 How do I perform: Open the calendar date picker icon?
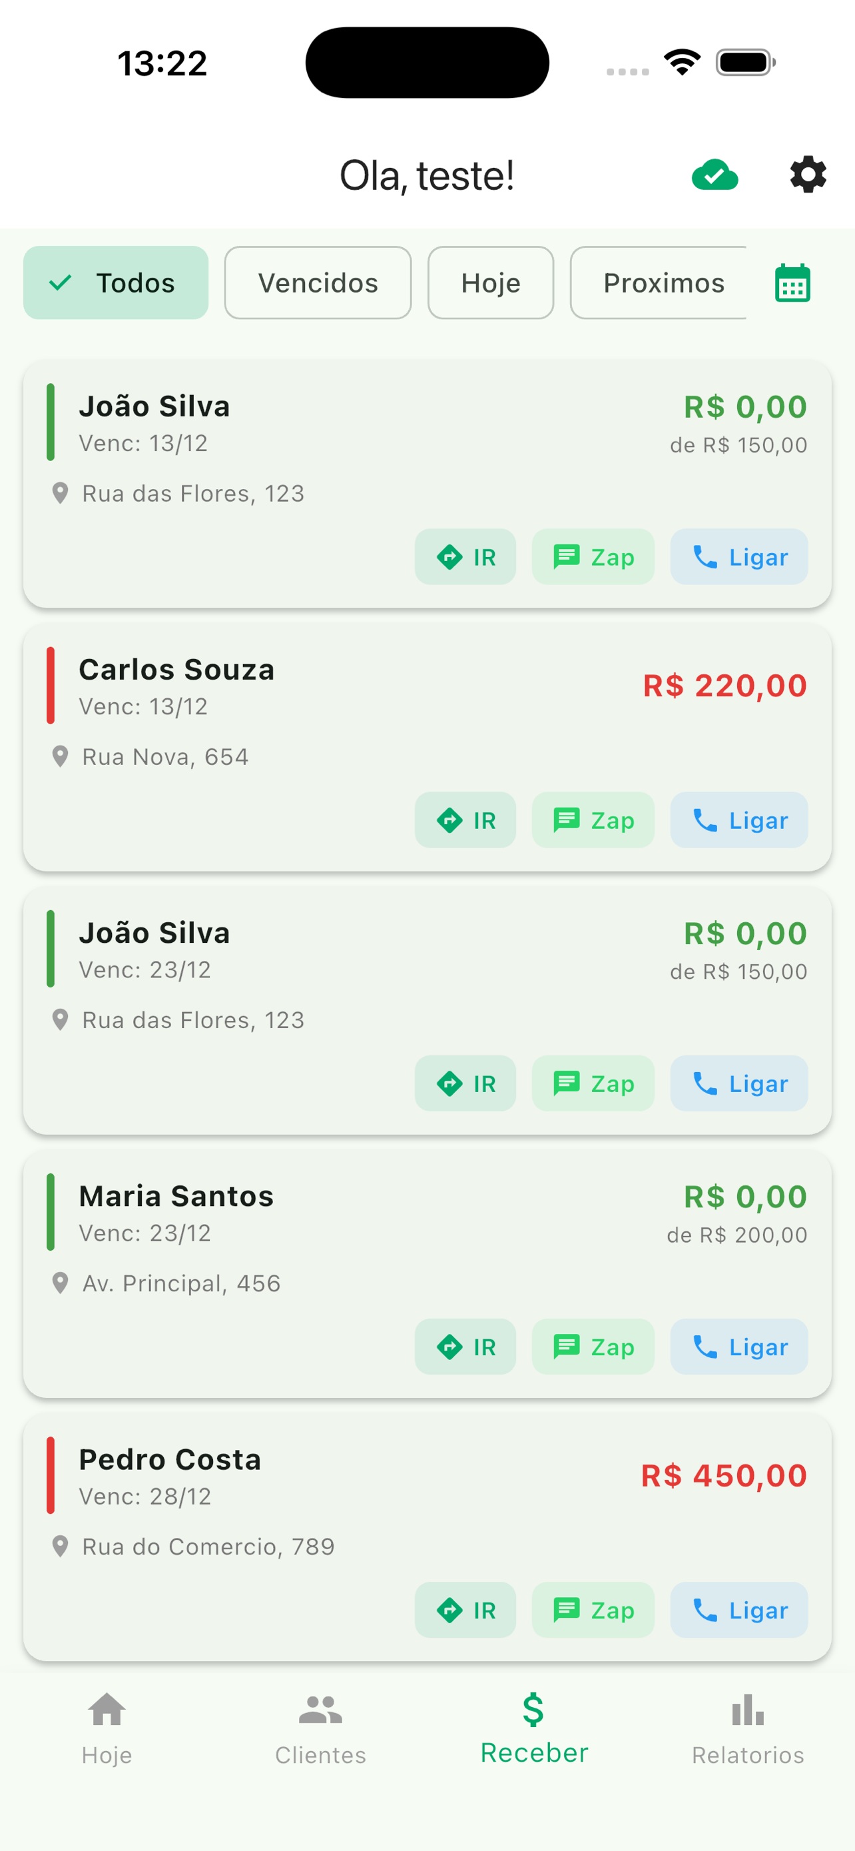[x=792, y=283]
